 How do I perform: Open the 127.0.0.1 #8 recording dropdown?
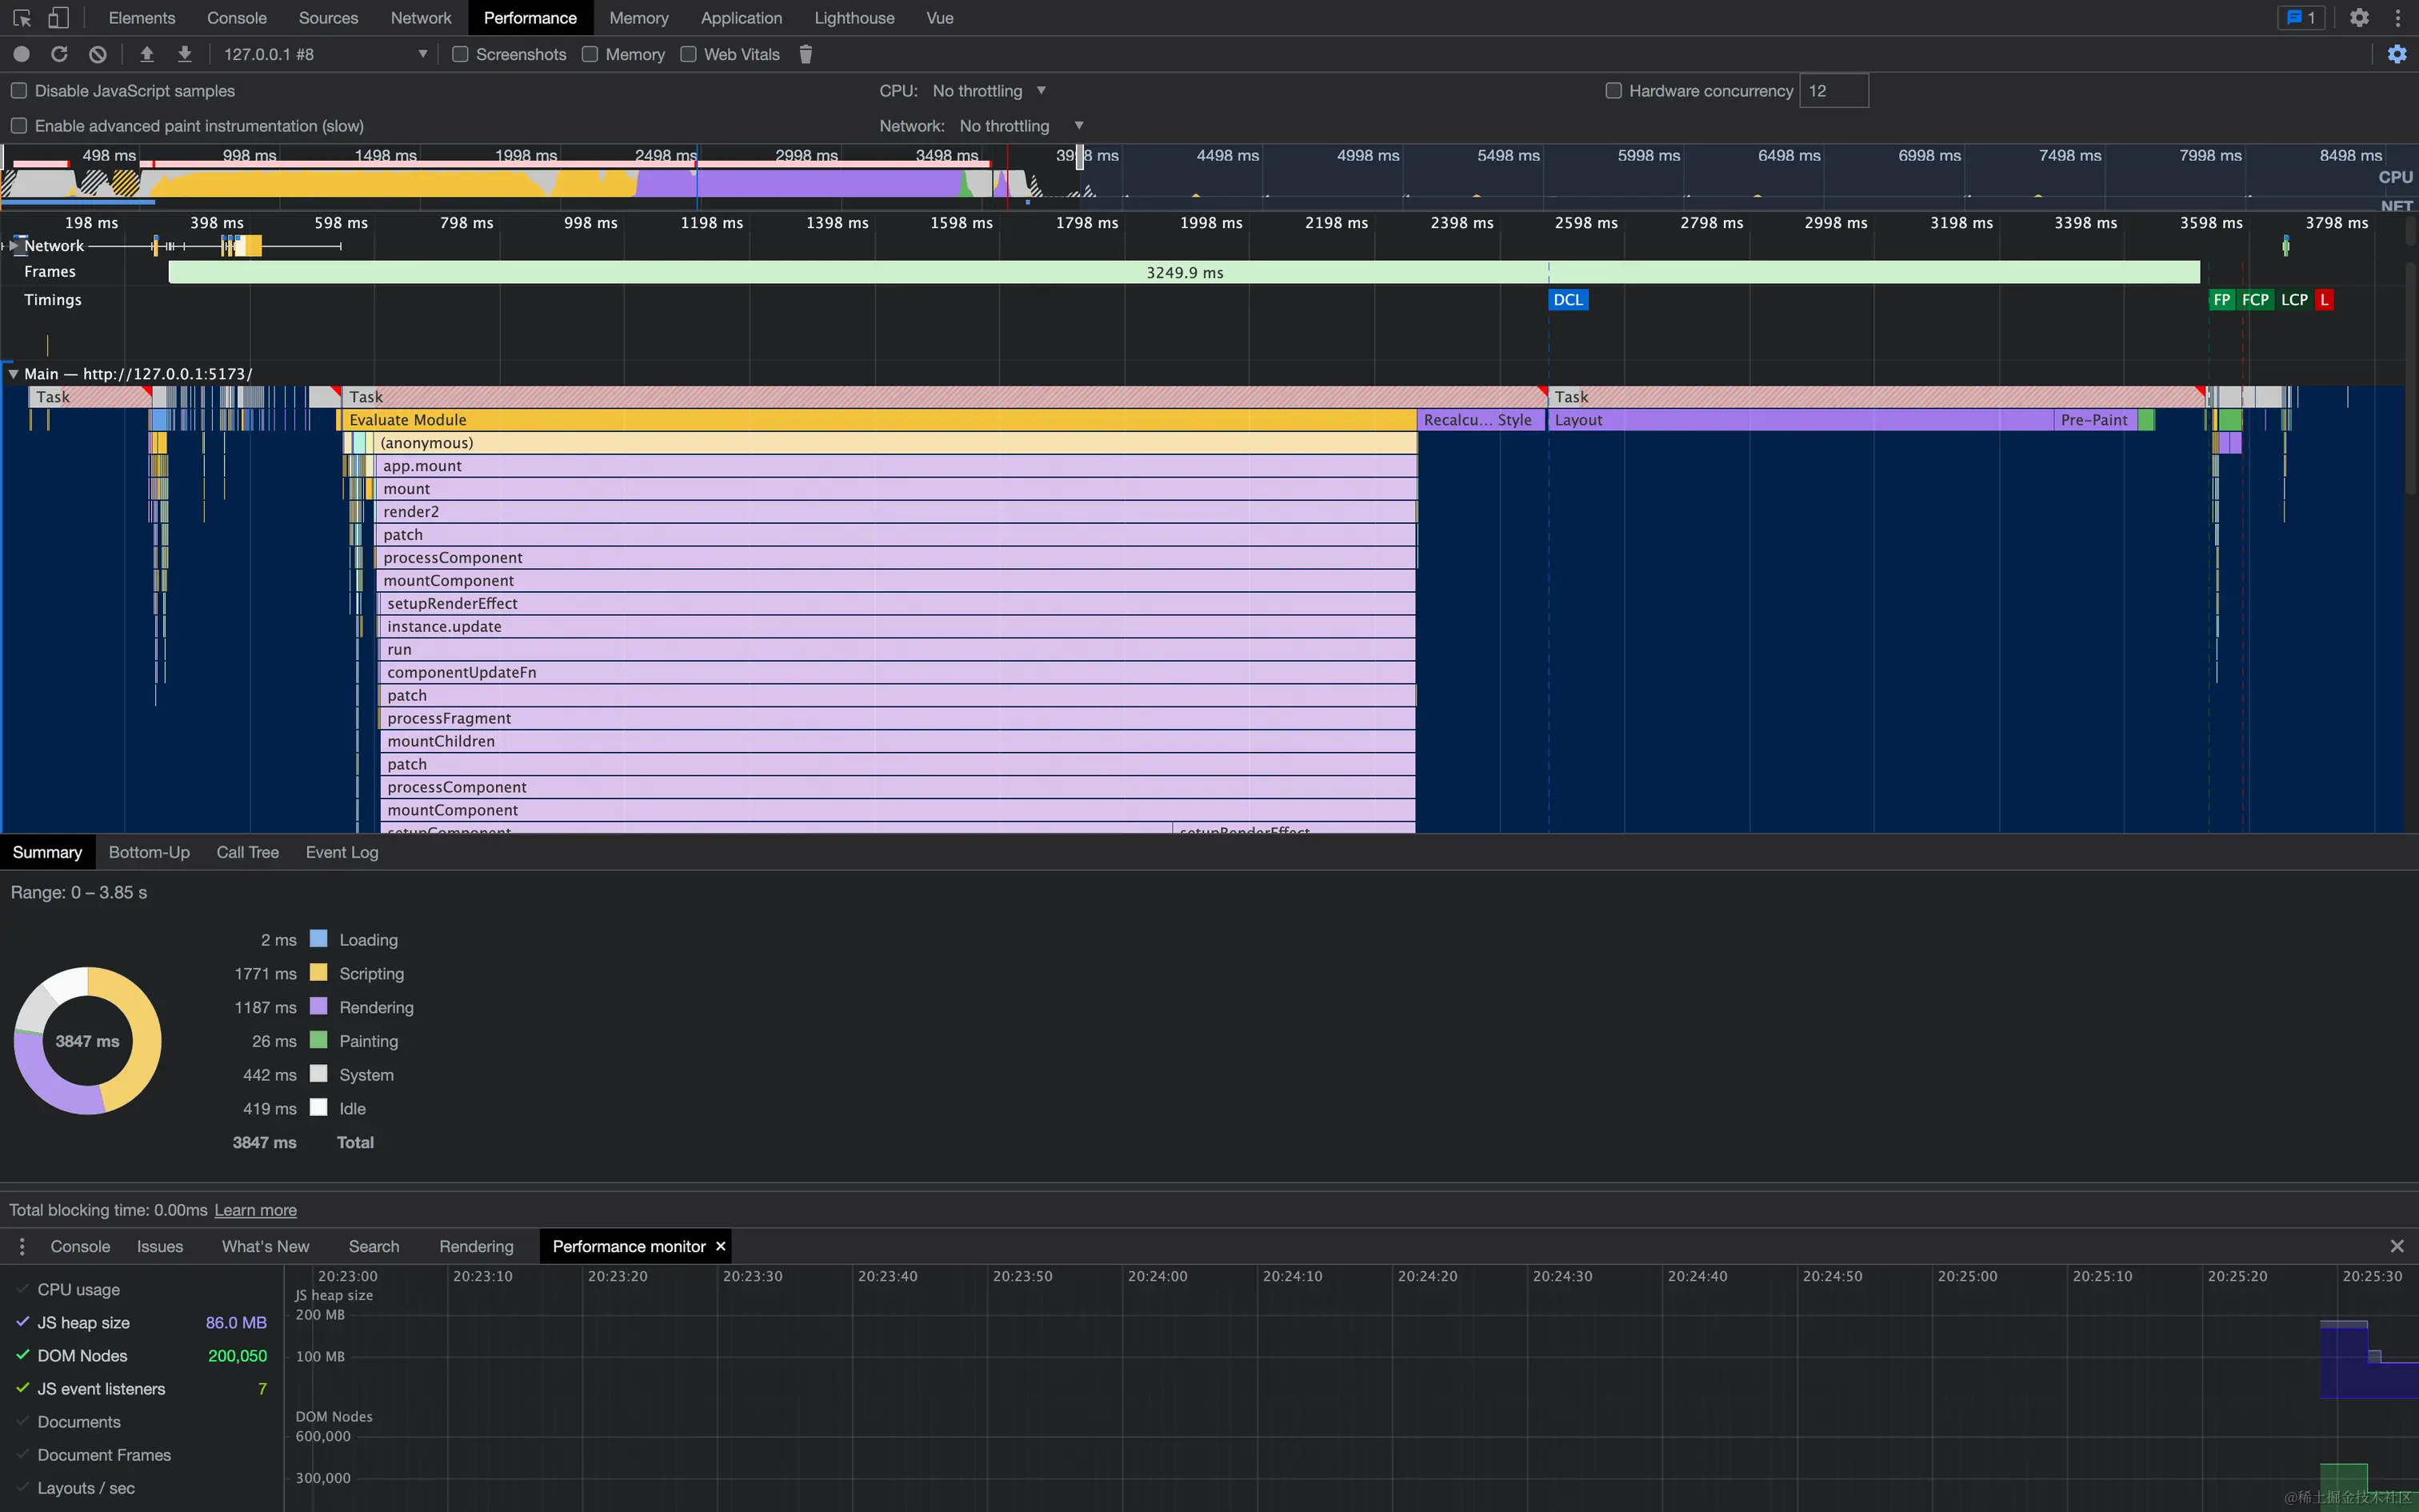pyautogui.click(x=324, y=54)
